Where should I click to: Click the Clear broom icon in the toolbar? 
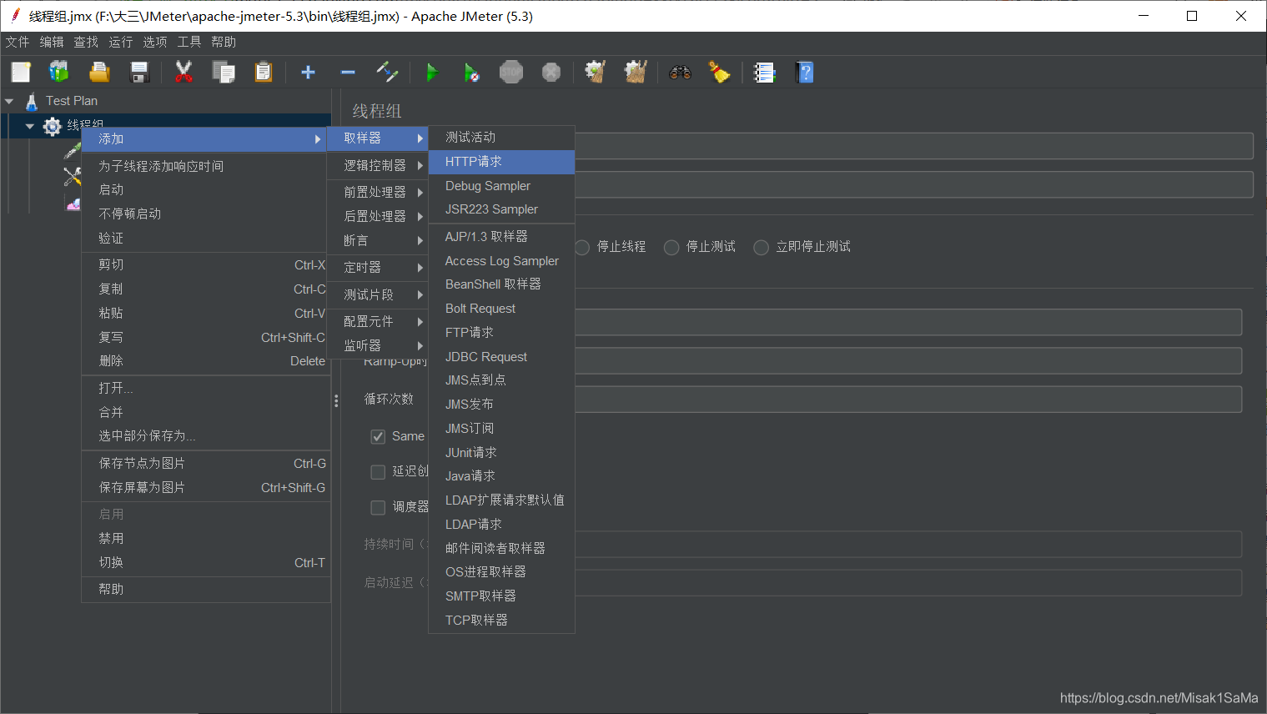719,72
